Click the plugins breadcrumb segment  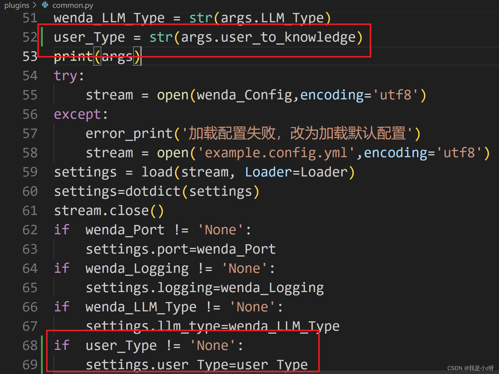(x=17, y=5)
